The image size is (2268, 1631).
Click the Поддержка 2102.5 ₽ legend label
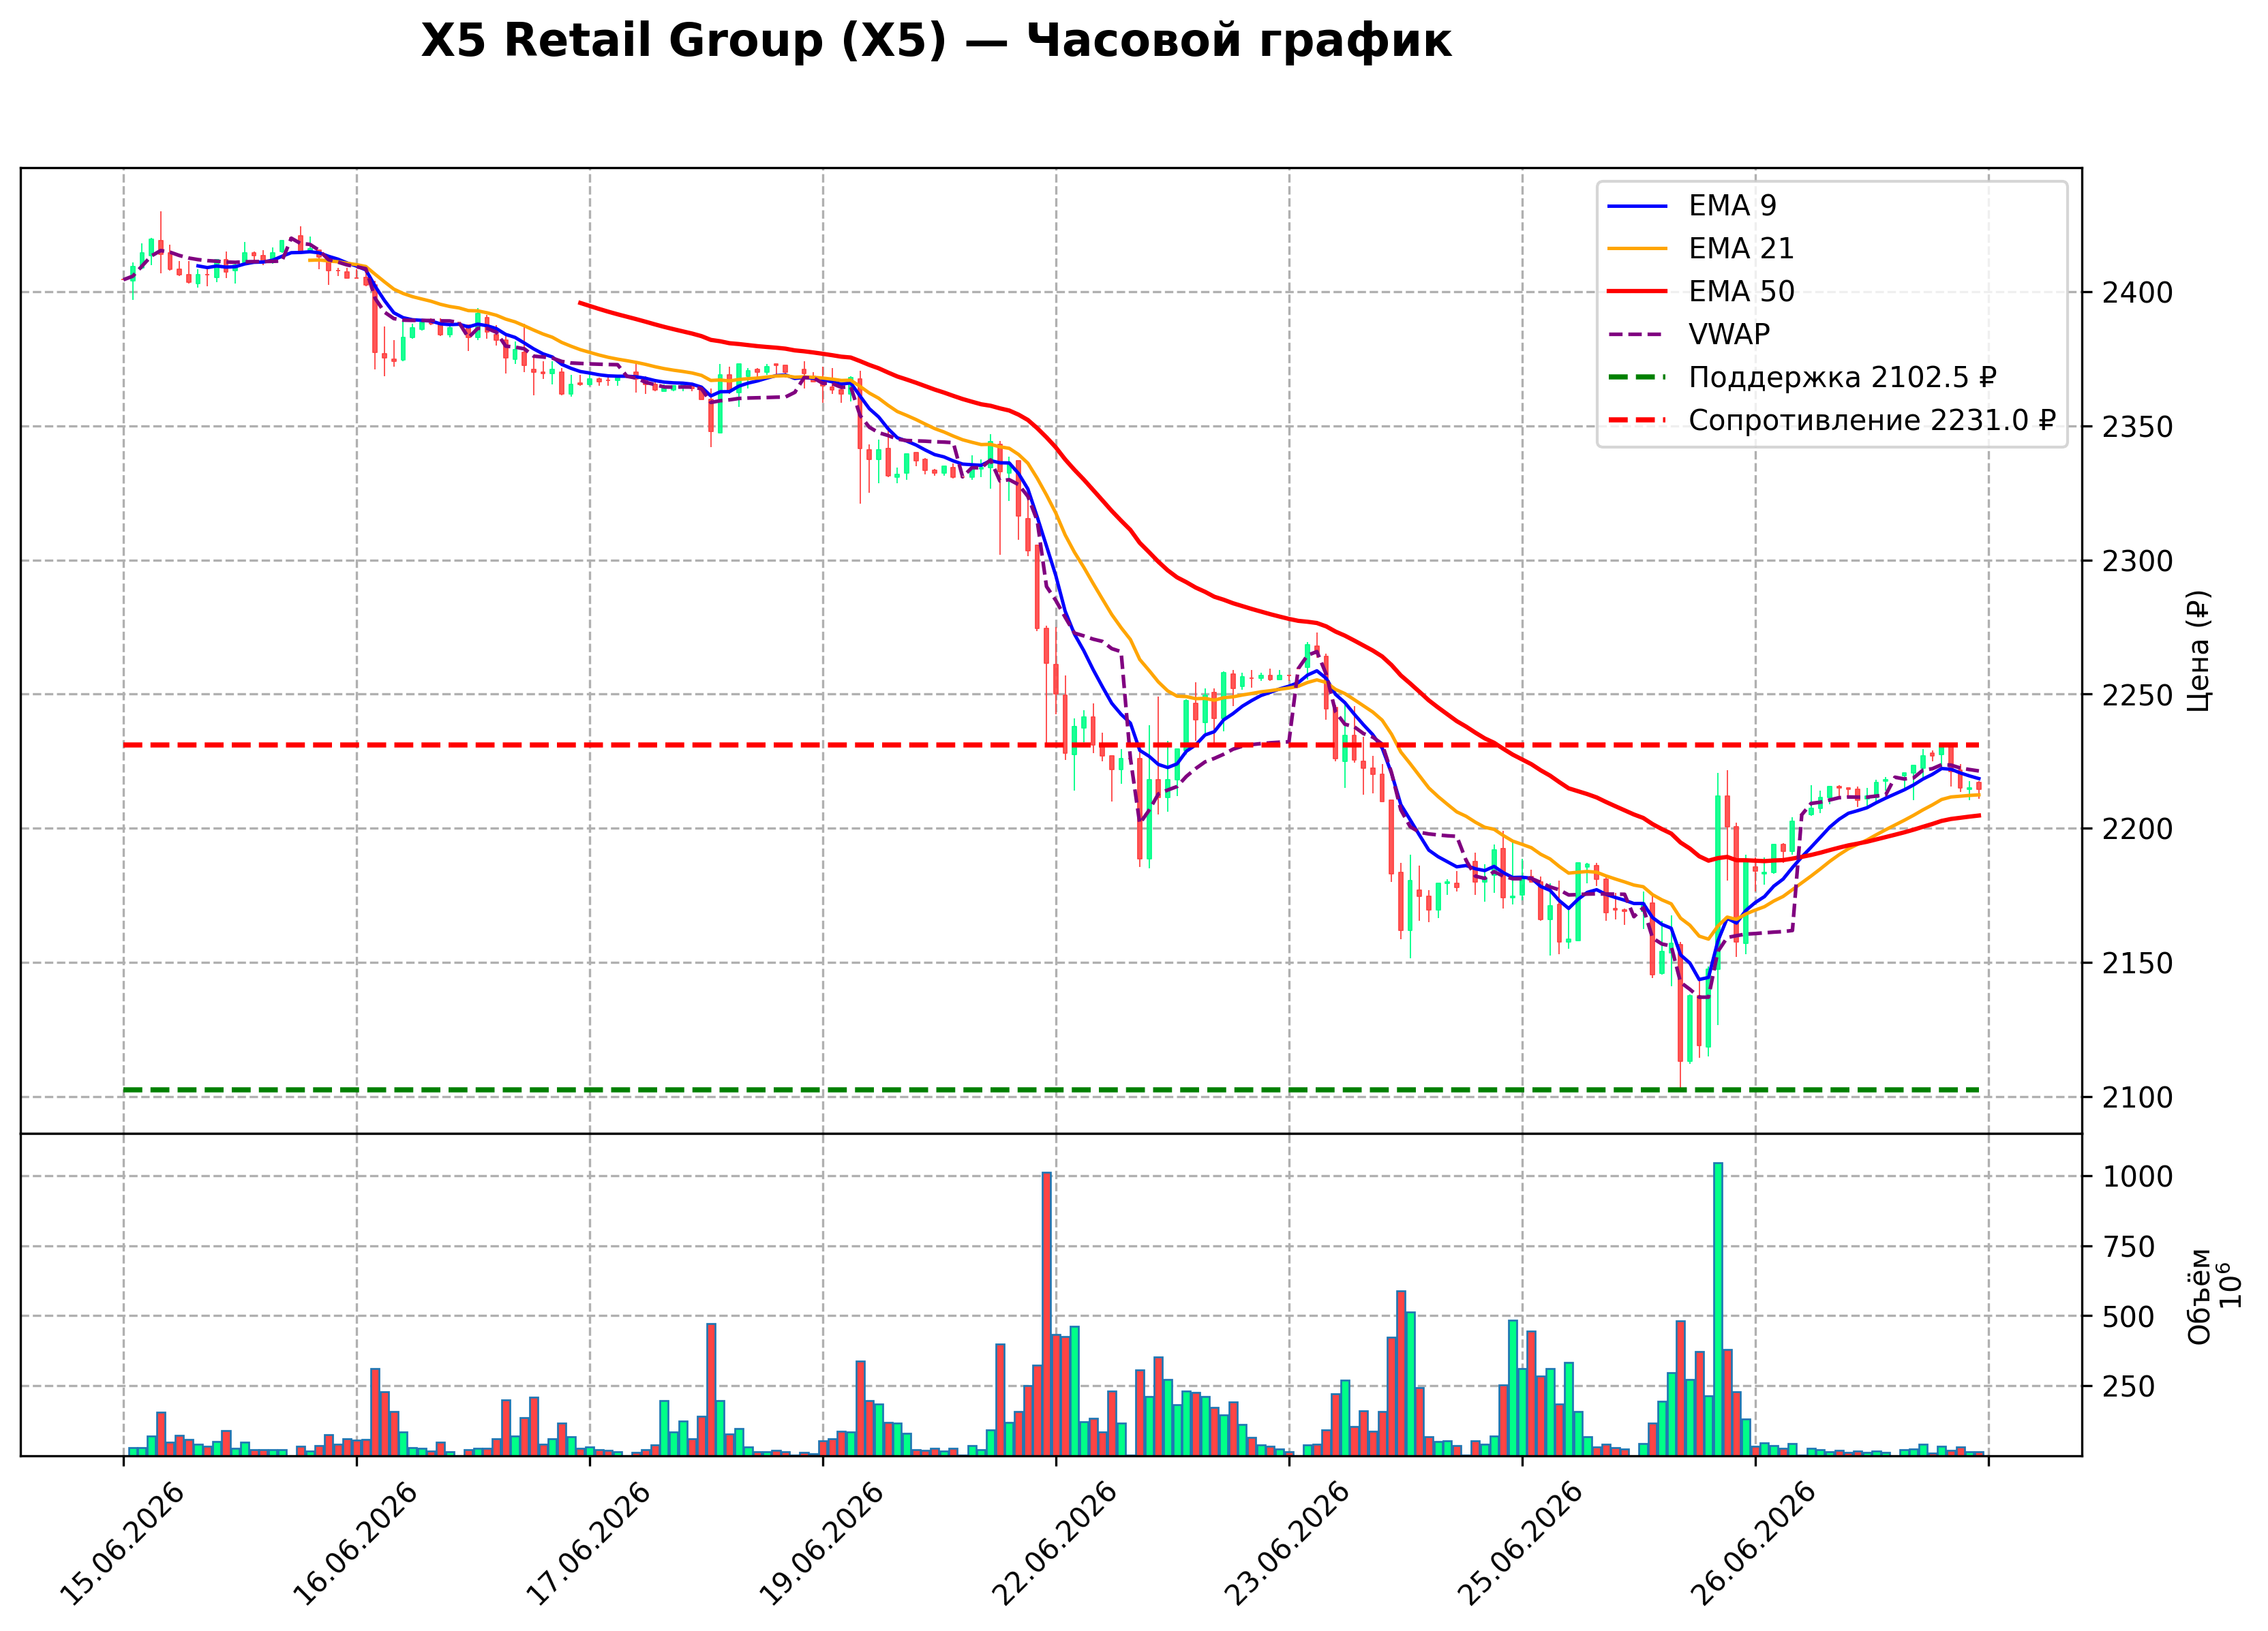(1842, 377)
